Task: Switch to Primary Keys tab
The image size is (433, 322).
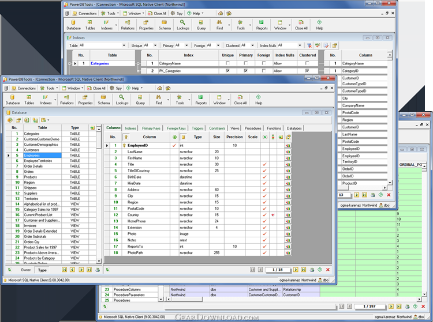Action: 151,128
